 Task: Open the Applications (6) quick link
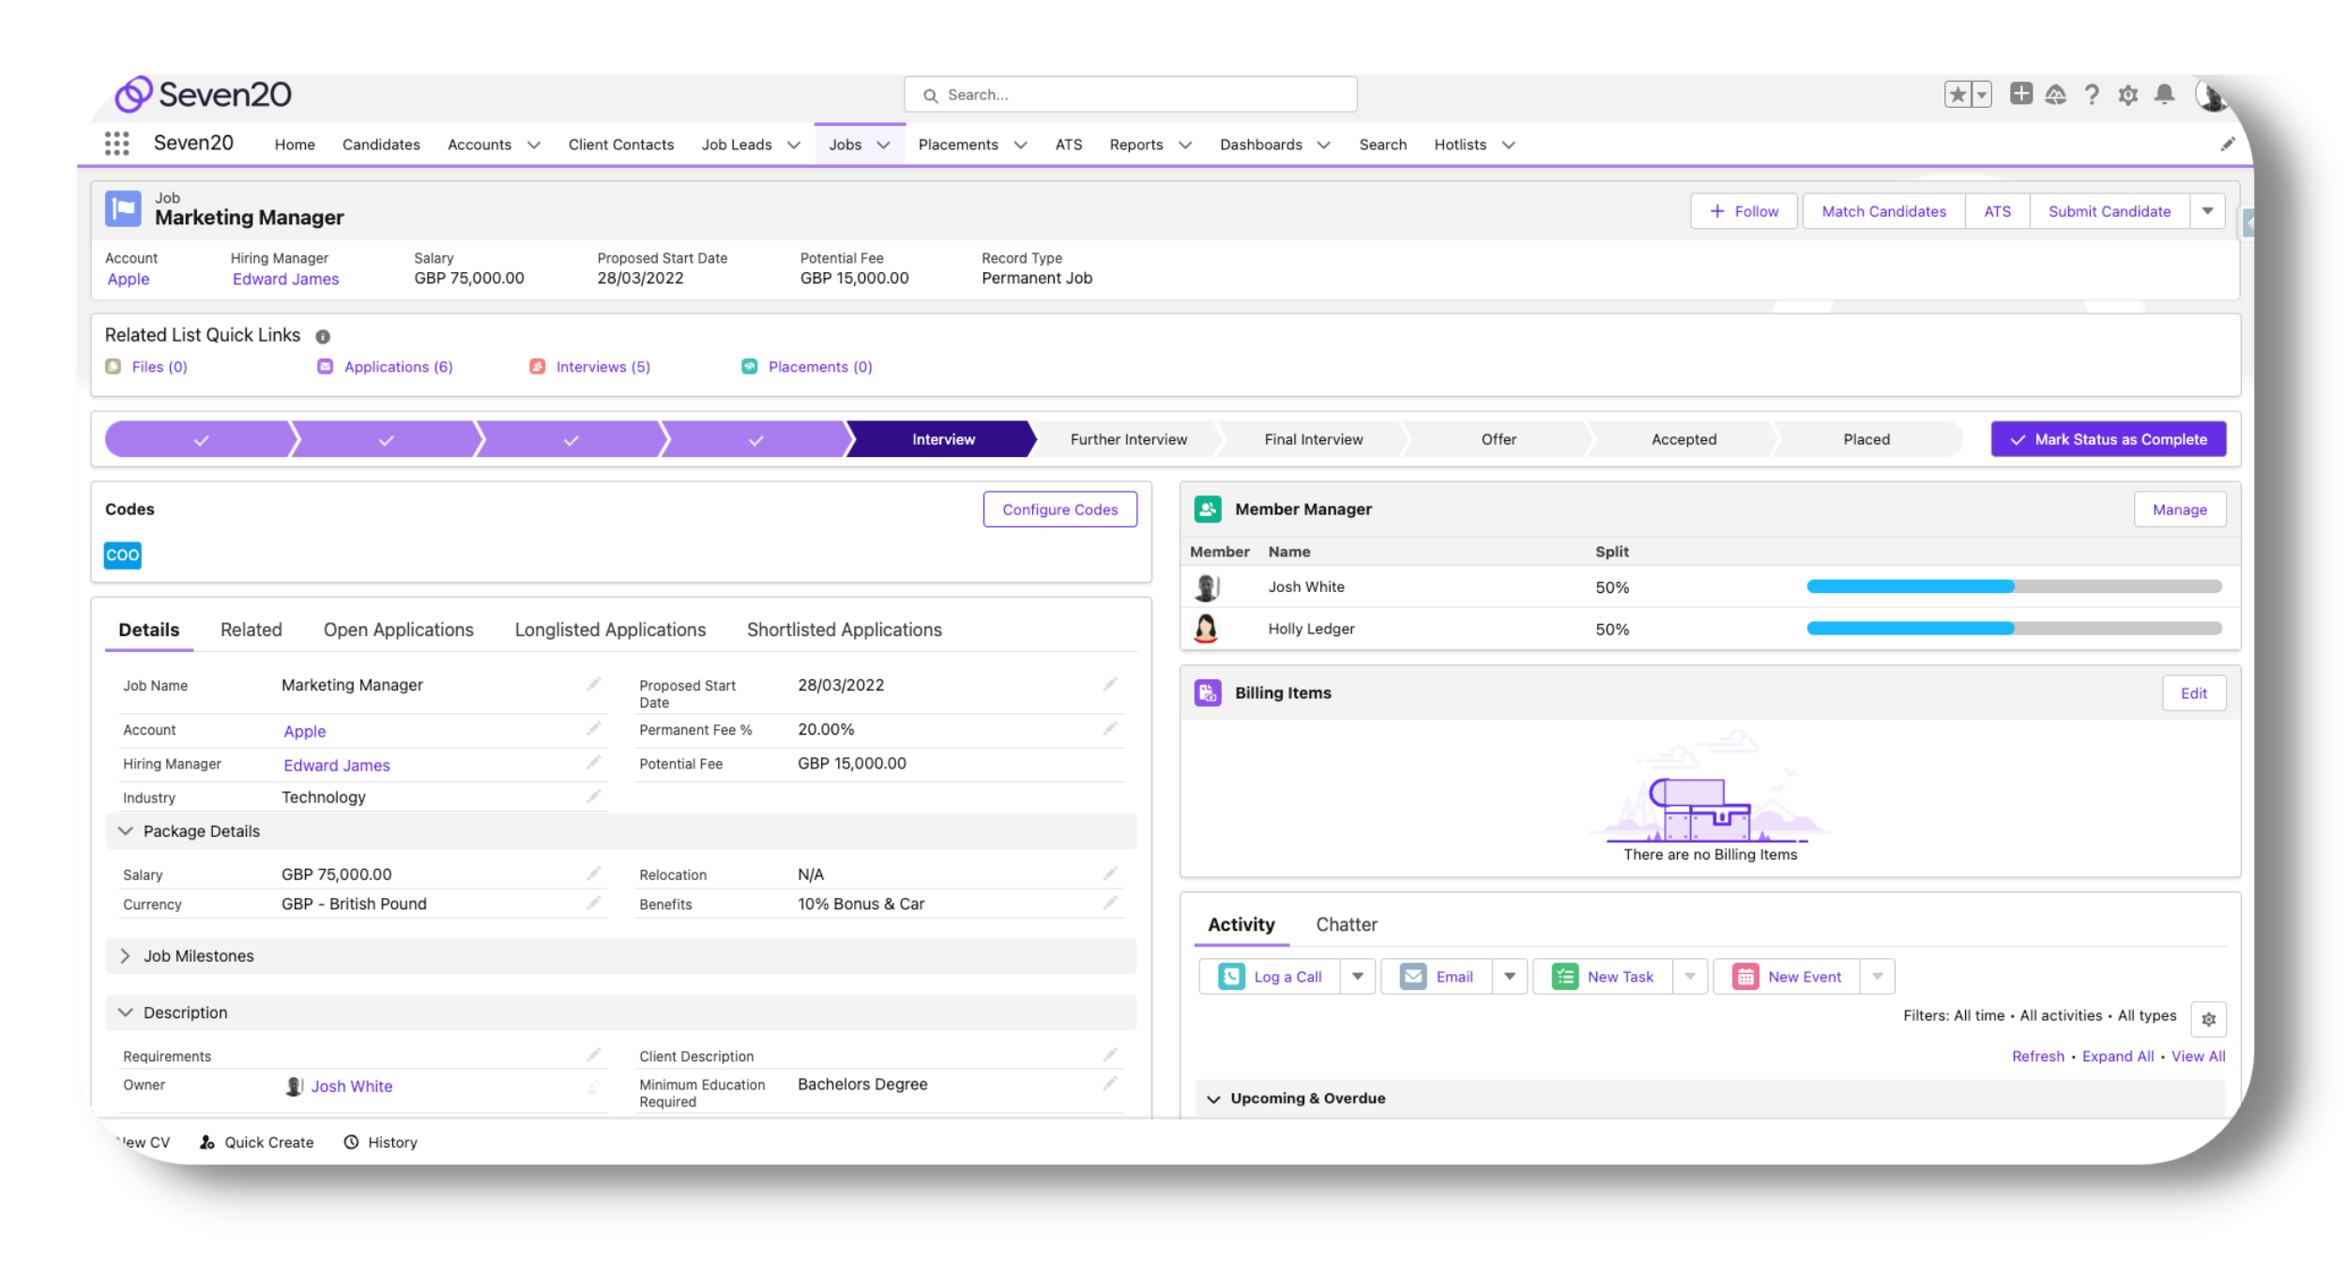pyautogui.click(x=398, y=367)
